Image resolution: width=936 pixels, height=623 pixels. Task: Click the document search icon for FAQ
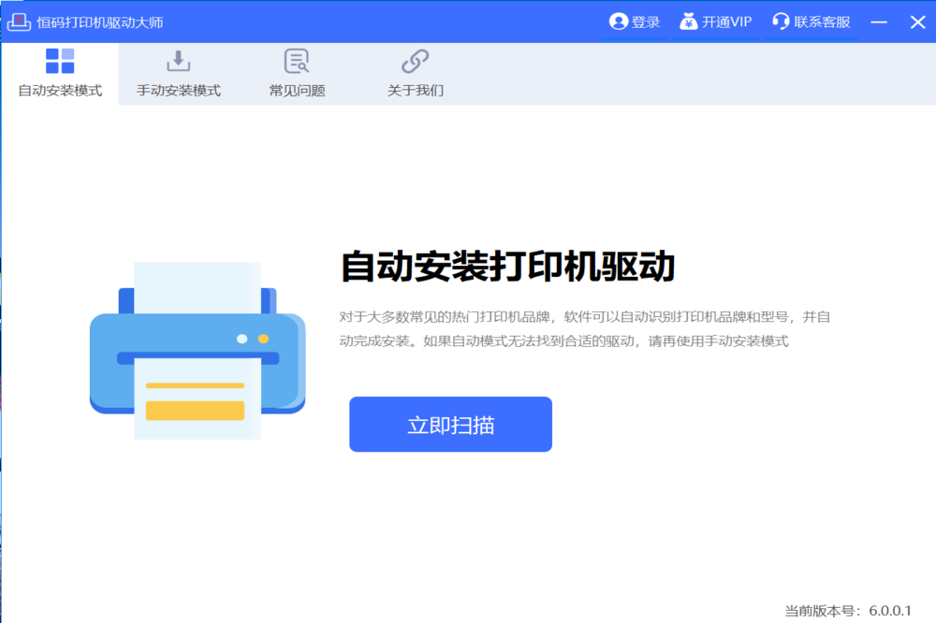point(297,62)
